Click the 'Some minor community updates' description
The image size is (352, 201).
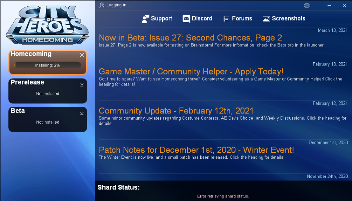[x=222, y=121]
